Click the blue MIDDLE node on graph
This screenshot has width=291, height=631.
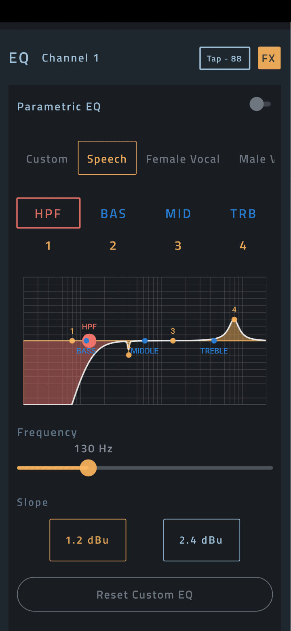coord(145,341)
